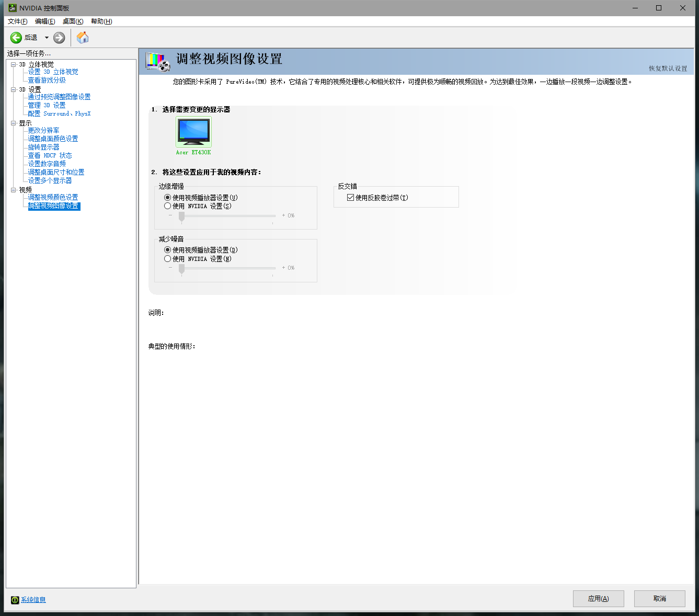The width and height of the screenshot is (699, 616).
Task: Open the 文件(F) menu
Action: pos(17,21)
